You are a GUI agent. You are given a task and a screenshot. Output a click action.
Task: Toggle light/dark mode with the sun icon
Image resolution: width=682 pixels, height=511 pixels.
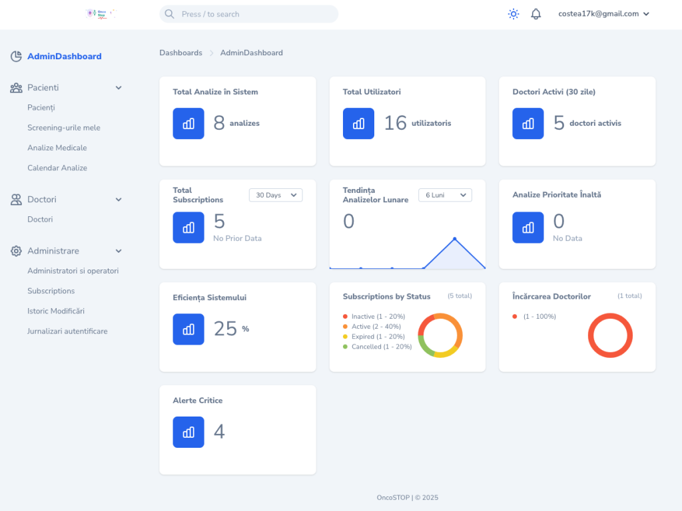pyautogui.click(x=513, y=13)
